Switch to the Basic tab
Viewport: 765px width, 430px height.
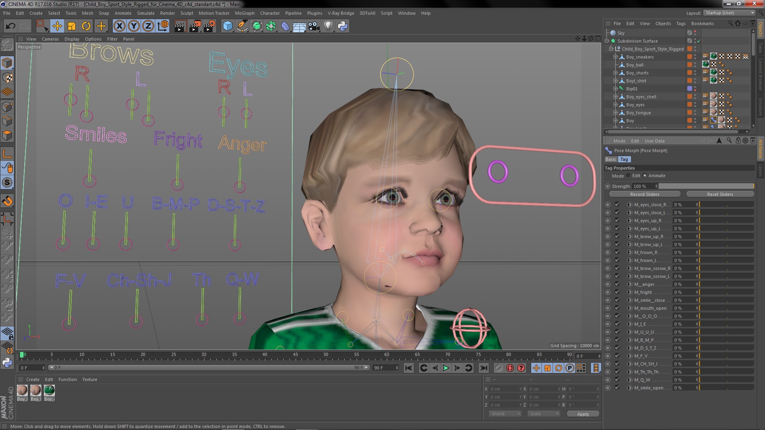pyautogui.click(x=611, y=159)
